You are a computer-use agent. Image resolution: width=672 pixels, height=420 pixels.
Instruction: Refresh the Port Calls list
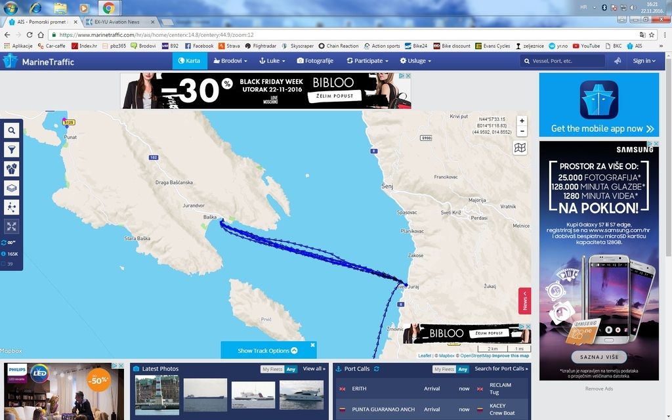coord(376,369)
